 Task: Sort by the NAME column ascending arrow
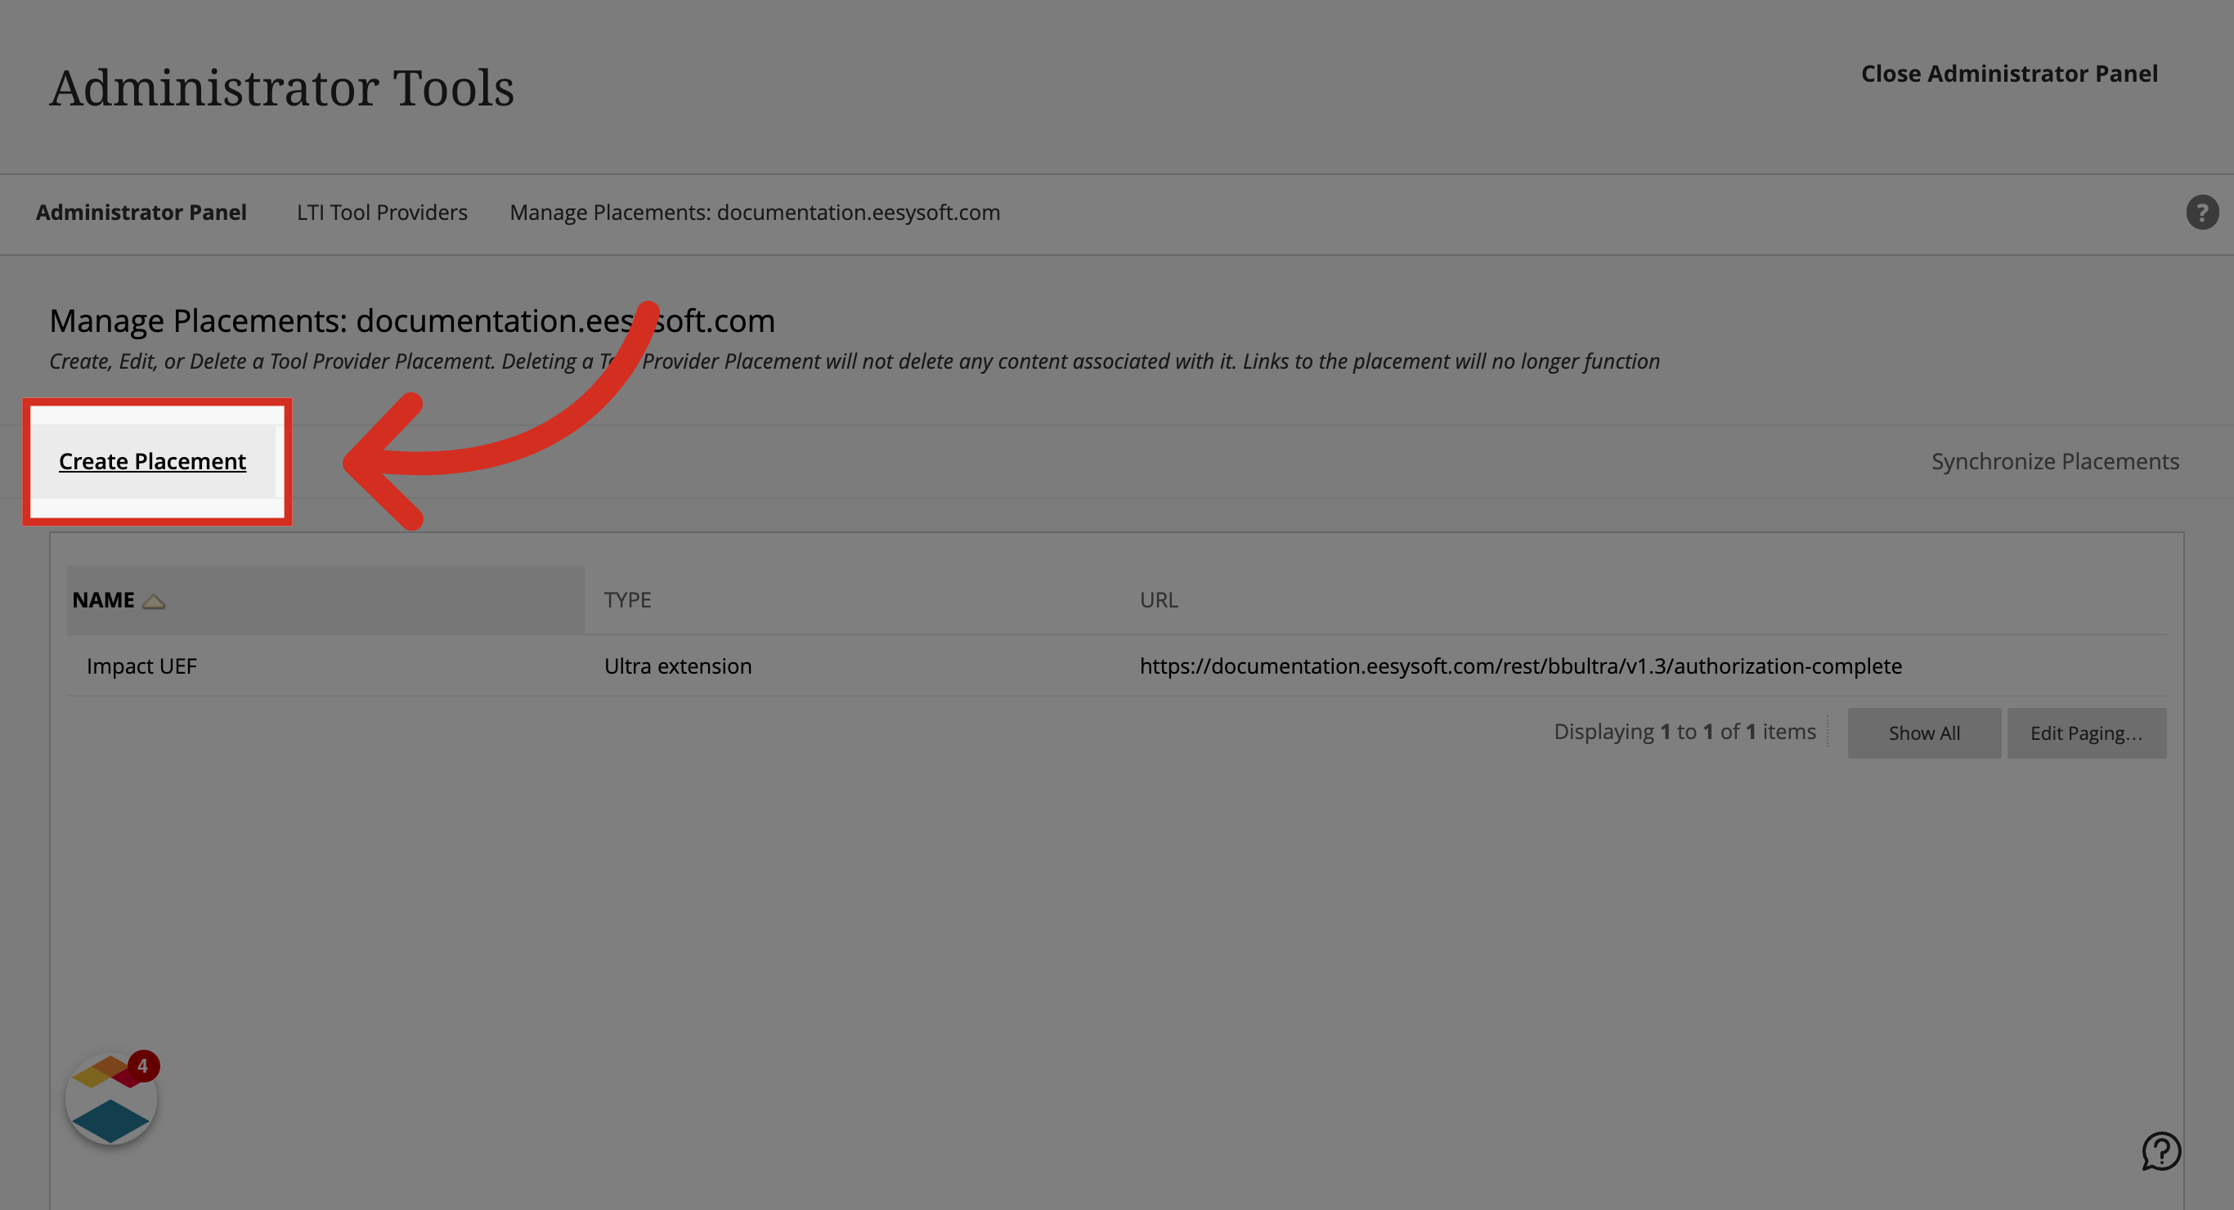154,601
